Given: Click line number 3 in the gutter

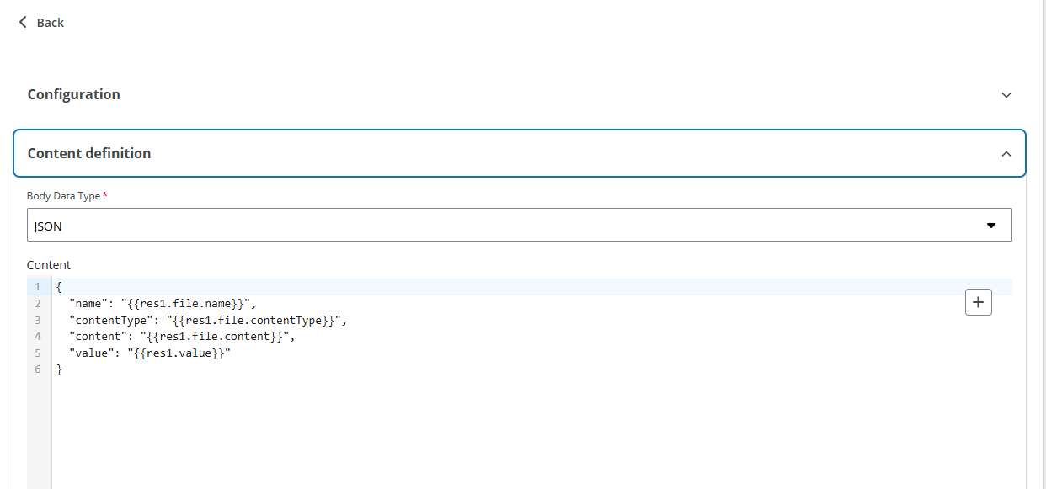Looking at the screenshot, I should (38, 319).
